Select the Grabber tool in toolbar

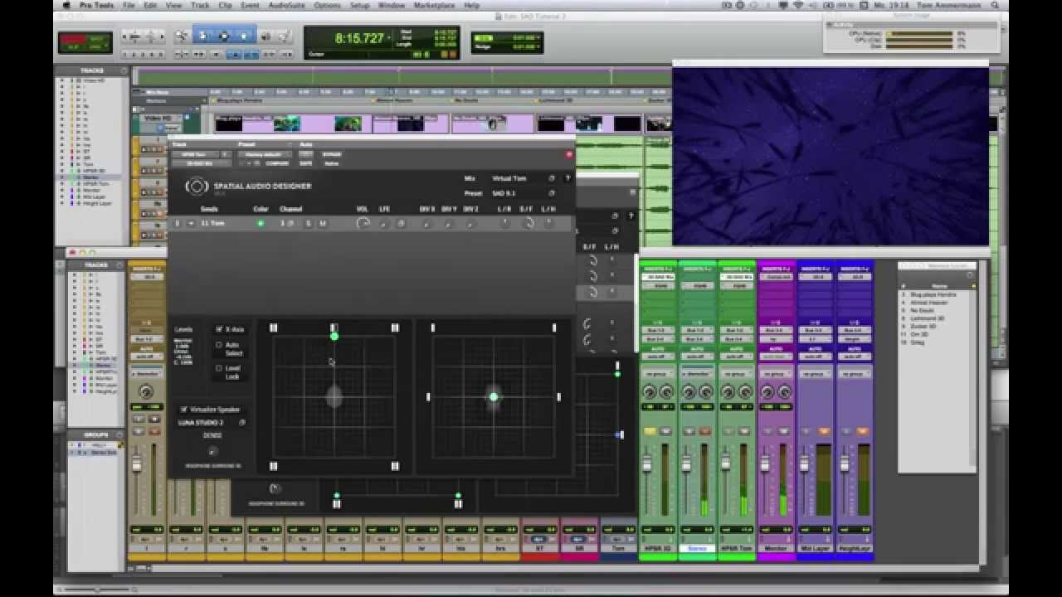tap(243, 36)
